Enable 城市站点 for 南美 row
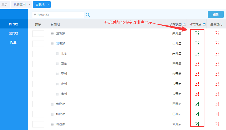Screen dimensions: 226x130 coord(197,64)
